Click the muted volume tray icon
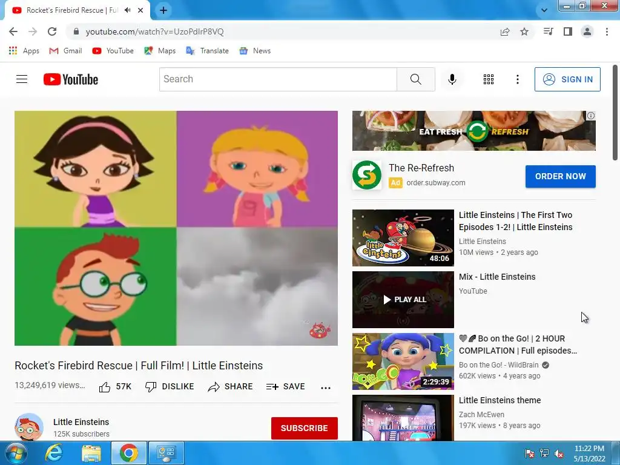620x465 pixels. pyautogui.click(x=559, y=453)
